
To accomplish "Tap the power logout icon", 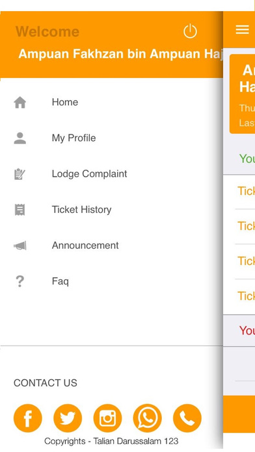I will click(x=190, y=31).
